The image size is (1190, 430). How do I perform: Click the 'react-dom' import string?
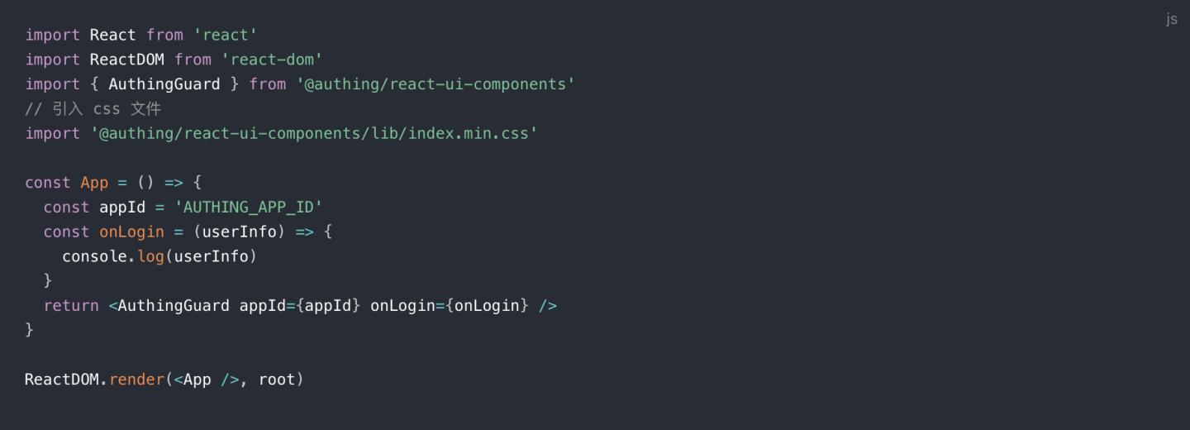272,60
